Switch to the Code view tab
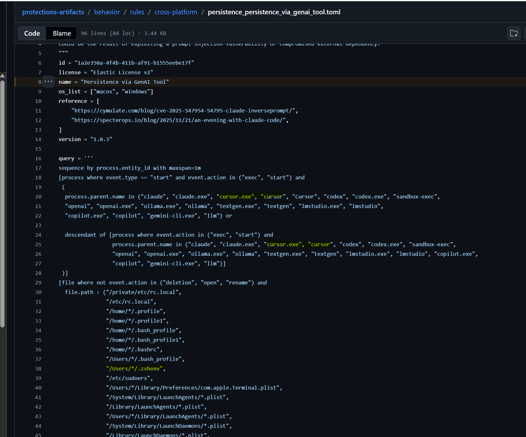The height and width of the screenshot is (437, 526). click(32, 33)
